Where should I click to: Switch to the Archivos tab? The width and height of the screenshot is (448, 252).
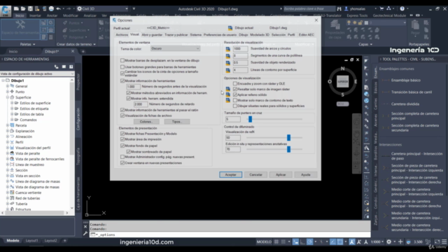coord(122,34)
